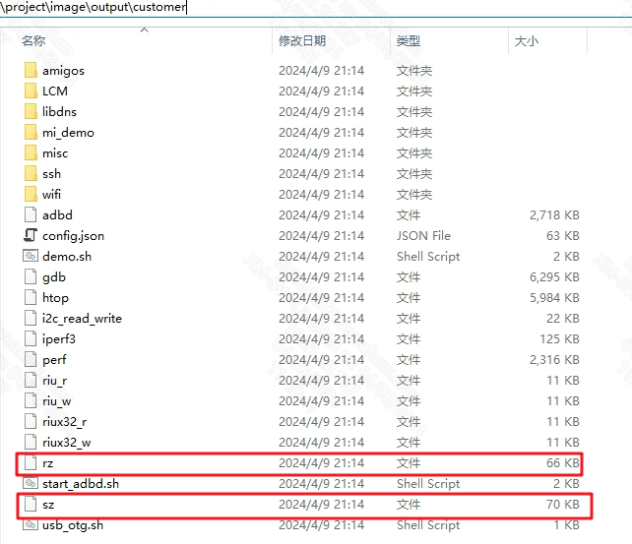632x544 pixels.
Task: Select the file name LCM
Action: (55, 91)
